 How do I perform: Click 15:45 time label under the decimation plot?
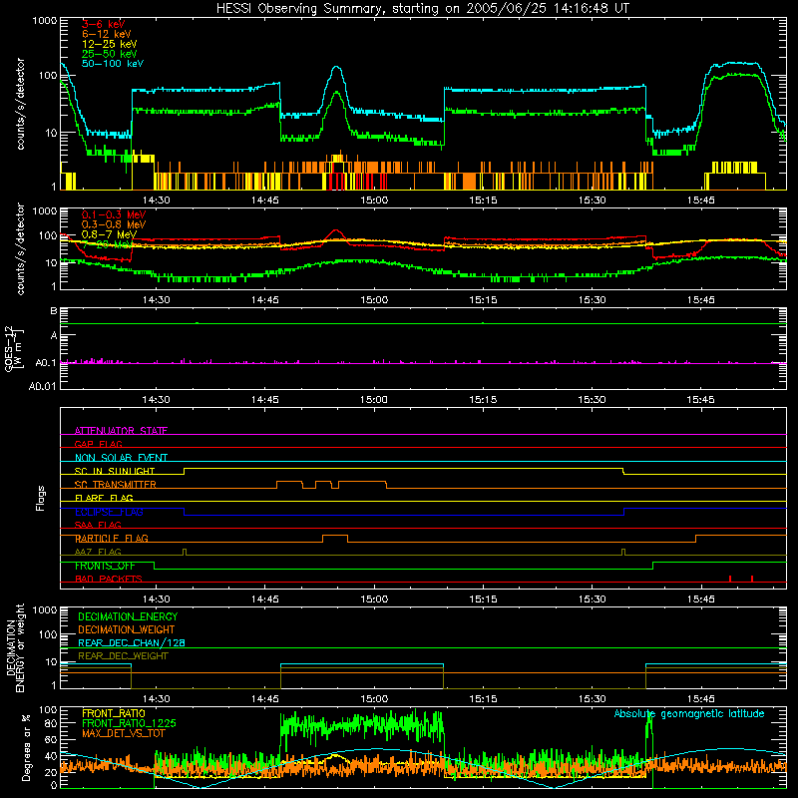(x=701, y=699)
